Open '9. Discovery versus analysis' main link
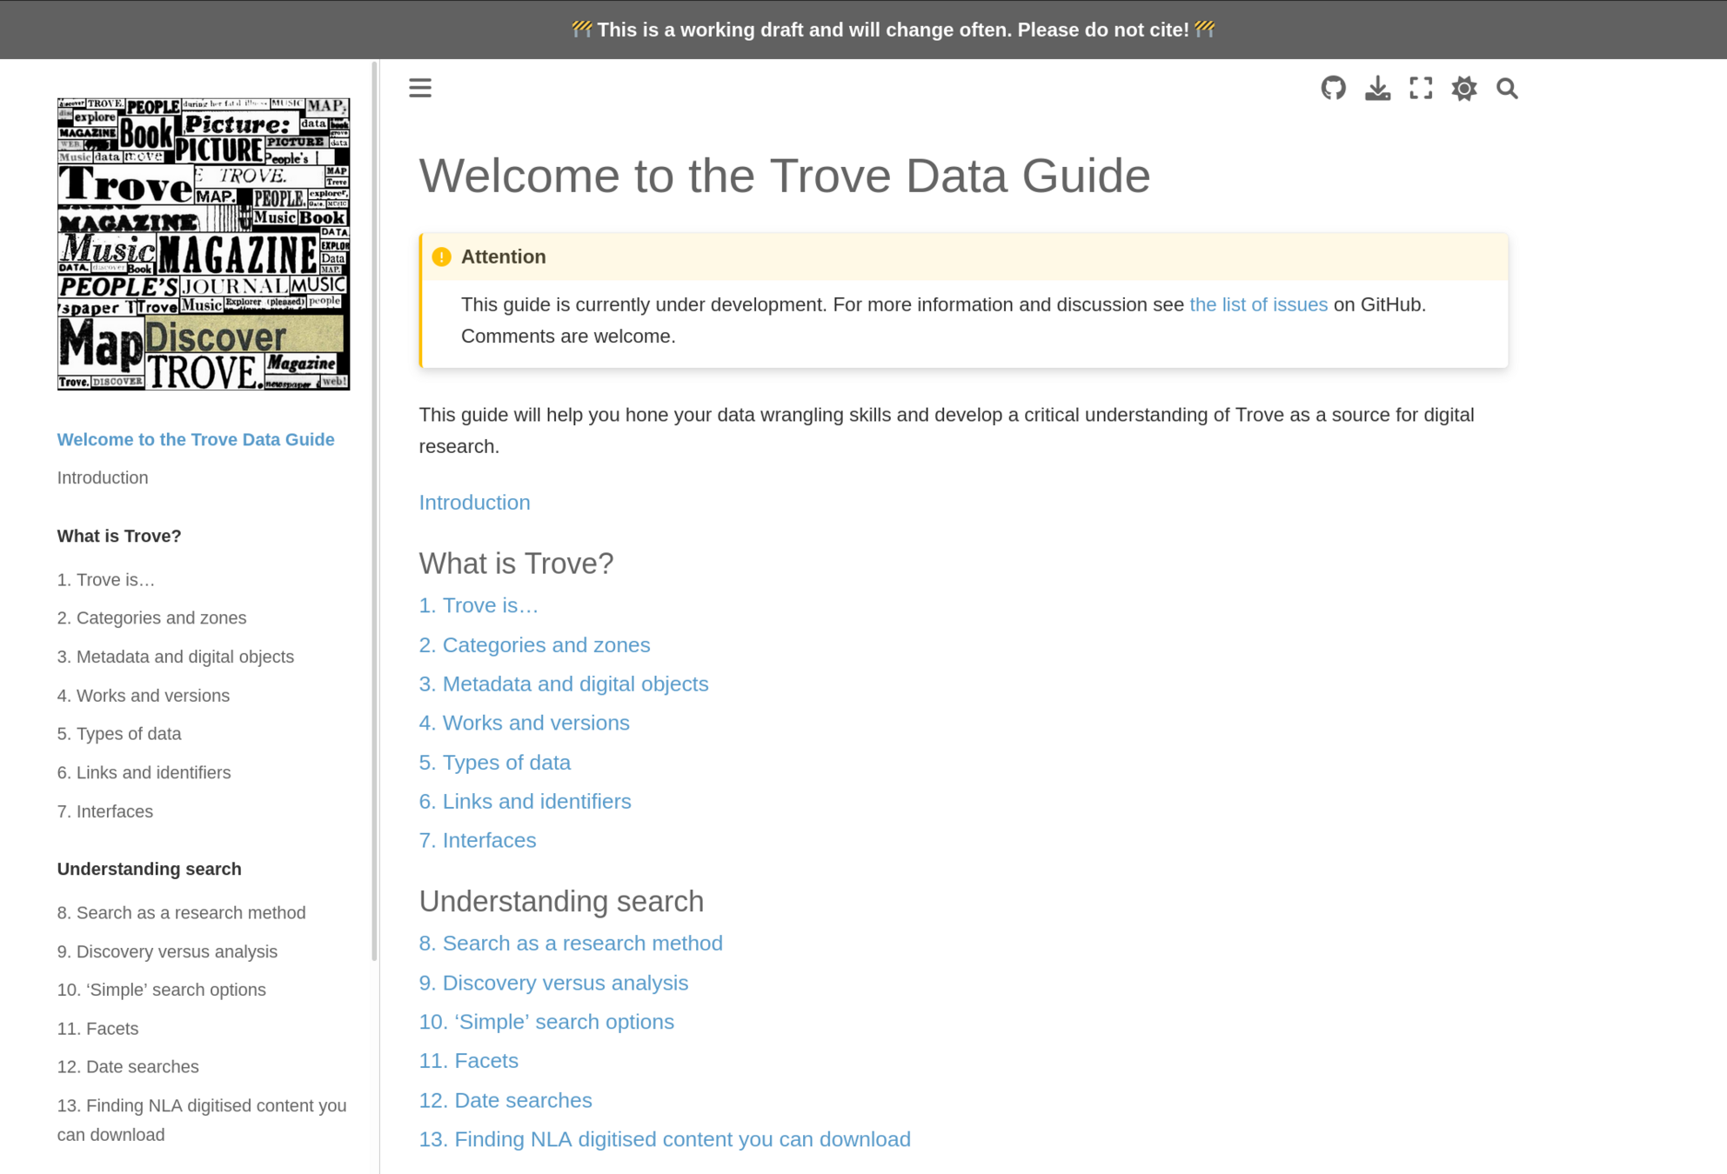 coord(553,983)
